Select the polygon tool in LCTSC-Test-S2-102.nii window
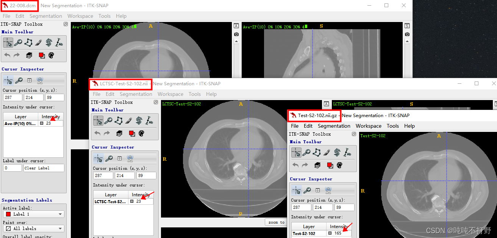Screen dimensions: 497x238 [119, 121]
